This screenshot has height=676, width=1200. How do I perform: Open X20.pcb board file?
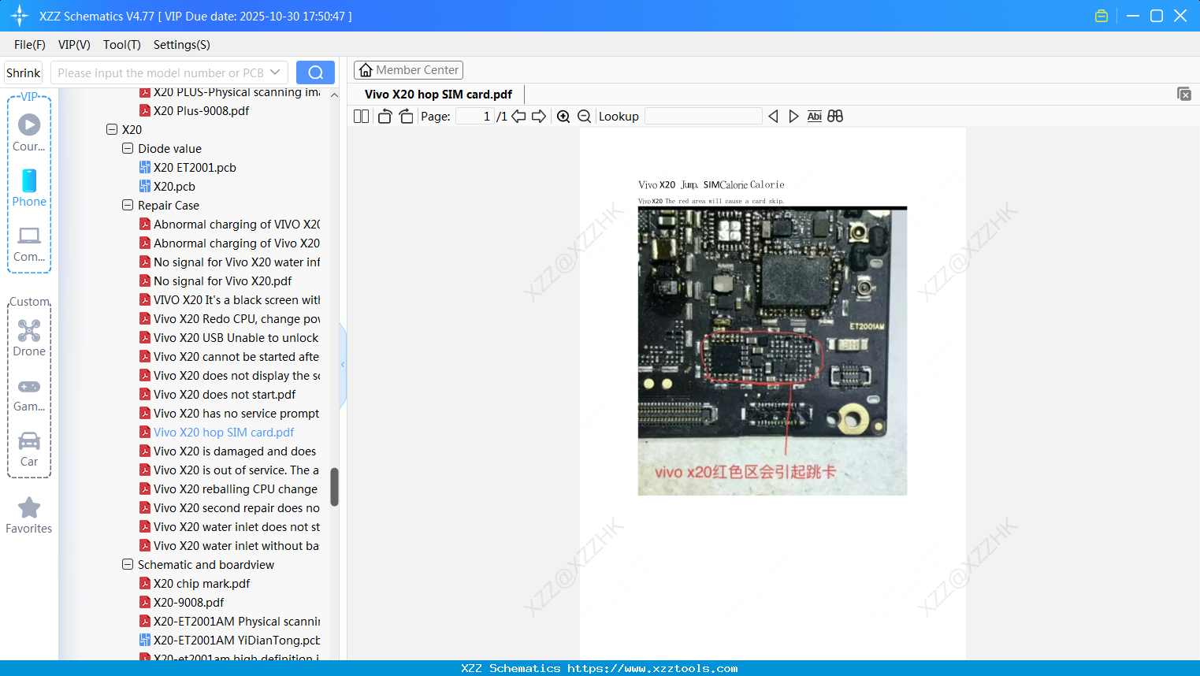[x=174, y=186]
